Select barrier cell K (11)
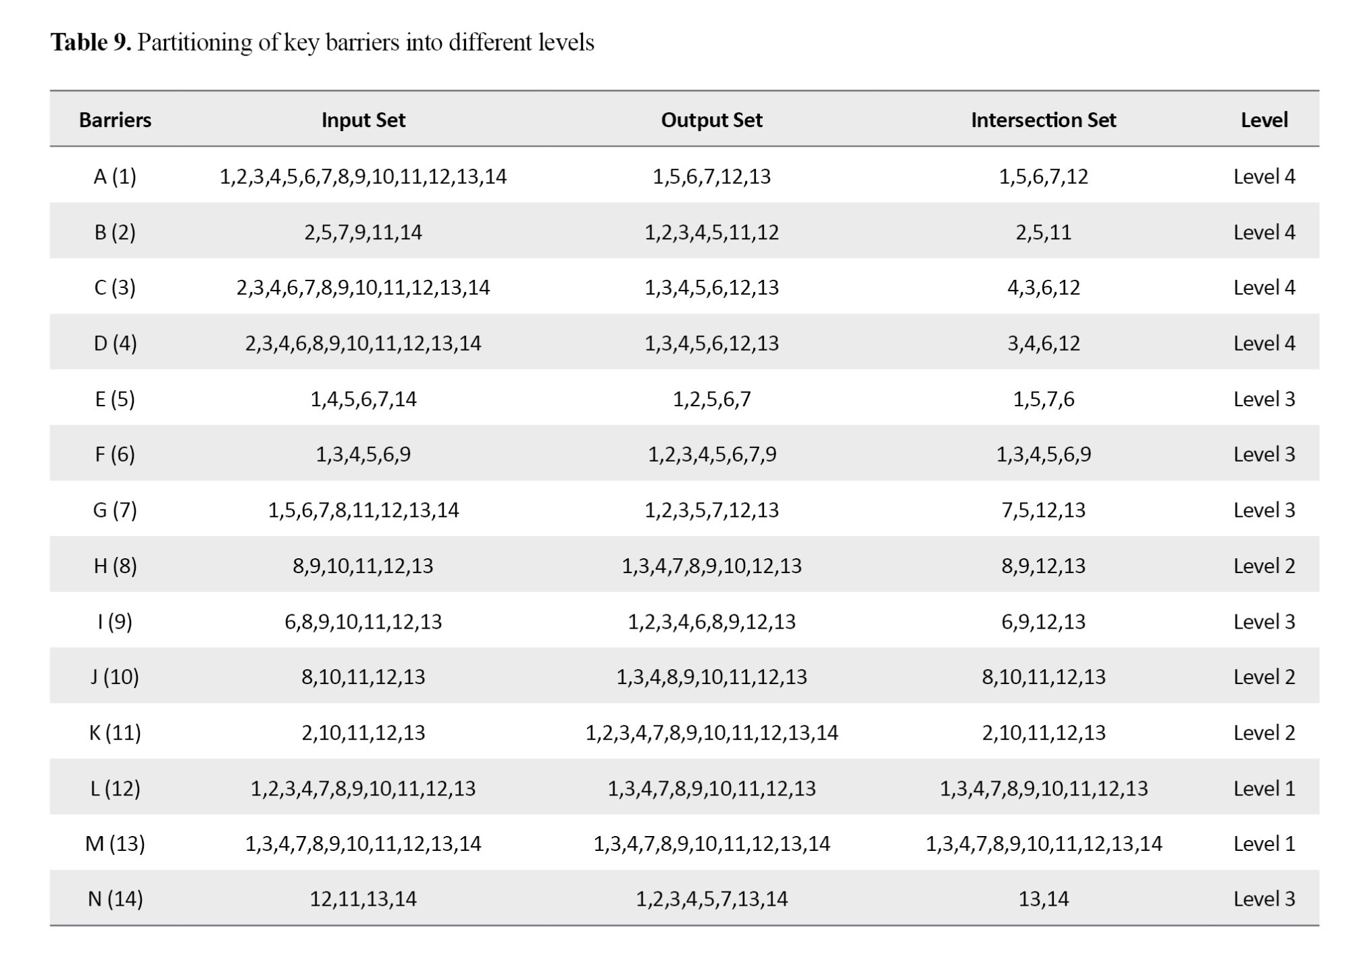The image size is (1351, 978). tap(115, 733)
